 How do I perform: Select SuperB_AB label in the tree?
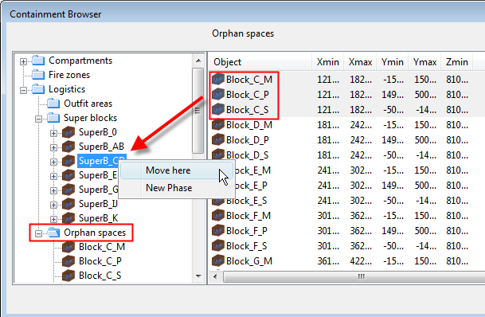click(101, 147)
